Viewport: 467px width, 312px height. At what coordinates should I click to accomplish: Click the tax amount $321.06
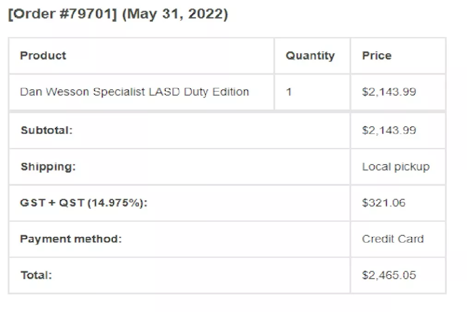(383, 203)
